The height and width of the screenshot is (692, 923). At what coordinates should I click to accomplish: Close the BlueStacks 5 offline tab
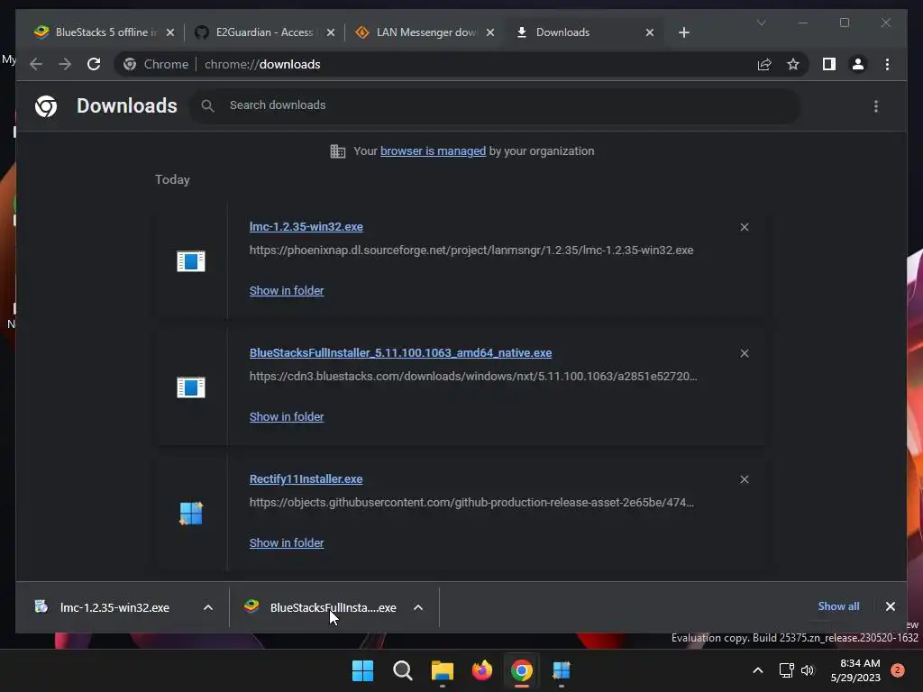(x=170, y=32)
